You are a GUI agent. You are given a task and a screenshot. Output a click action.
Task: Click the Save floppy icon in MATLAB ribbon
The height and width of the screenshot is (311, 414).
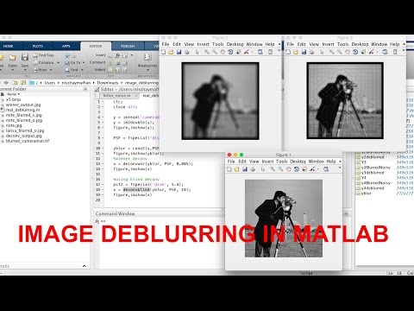(25, 57)
